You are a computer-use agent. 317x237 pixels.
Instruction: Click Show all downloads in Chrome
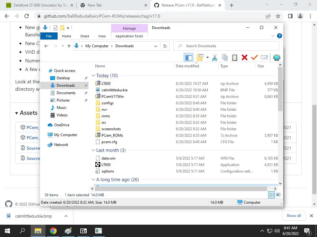pyautogui.click(x=293, y=216)
